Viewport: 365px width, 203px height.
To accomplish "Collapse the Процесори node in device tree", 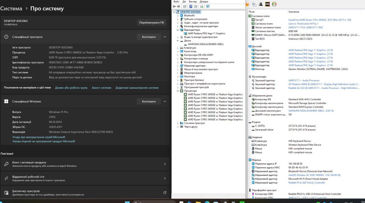I will coord(178,91).
